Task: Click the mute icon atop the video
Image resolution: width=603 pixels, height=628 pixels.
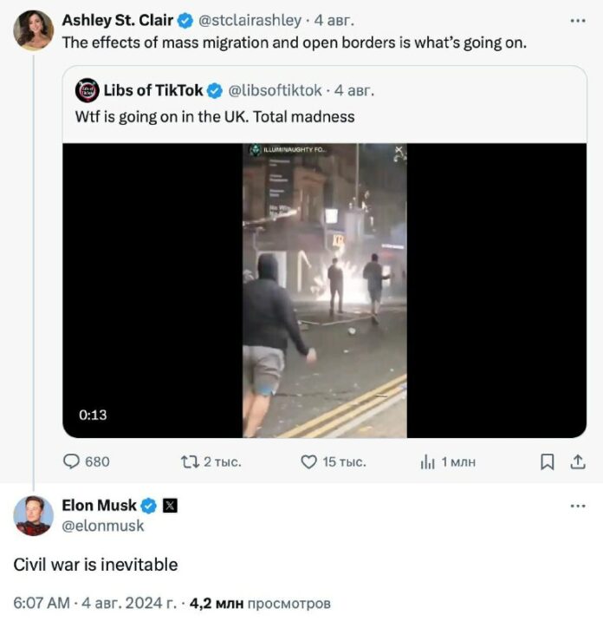Action: coord(399,151)
